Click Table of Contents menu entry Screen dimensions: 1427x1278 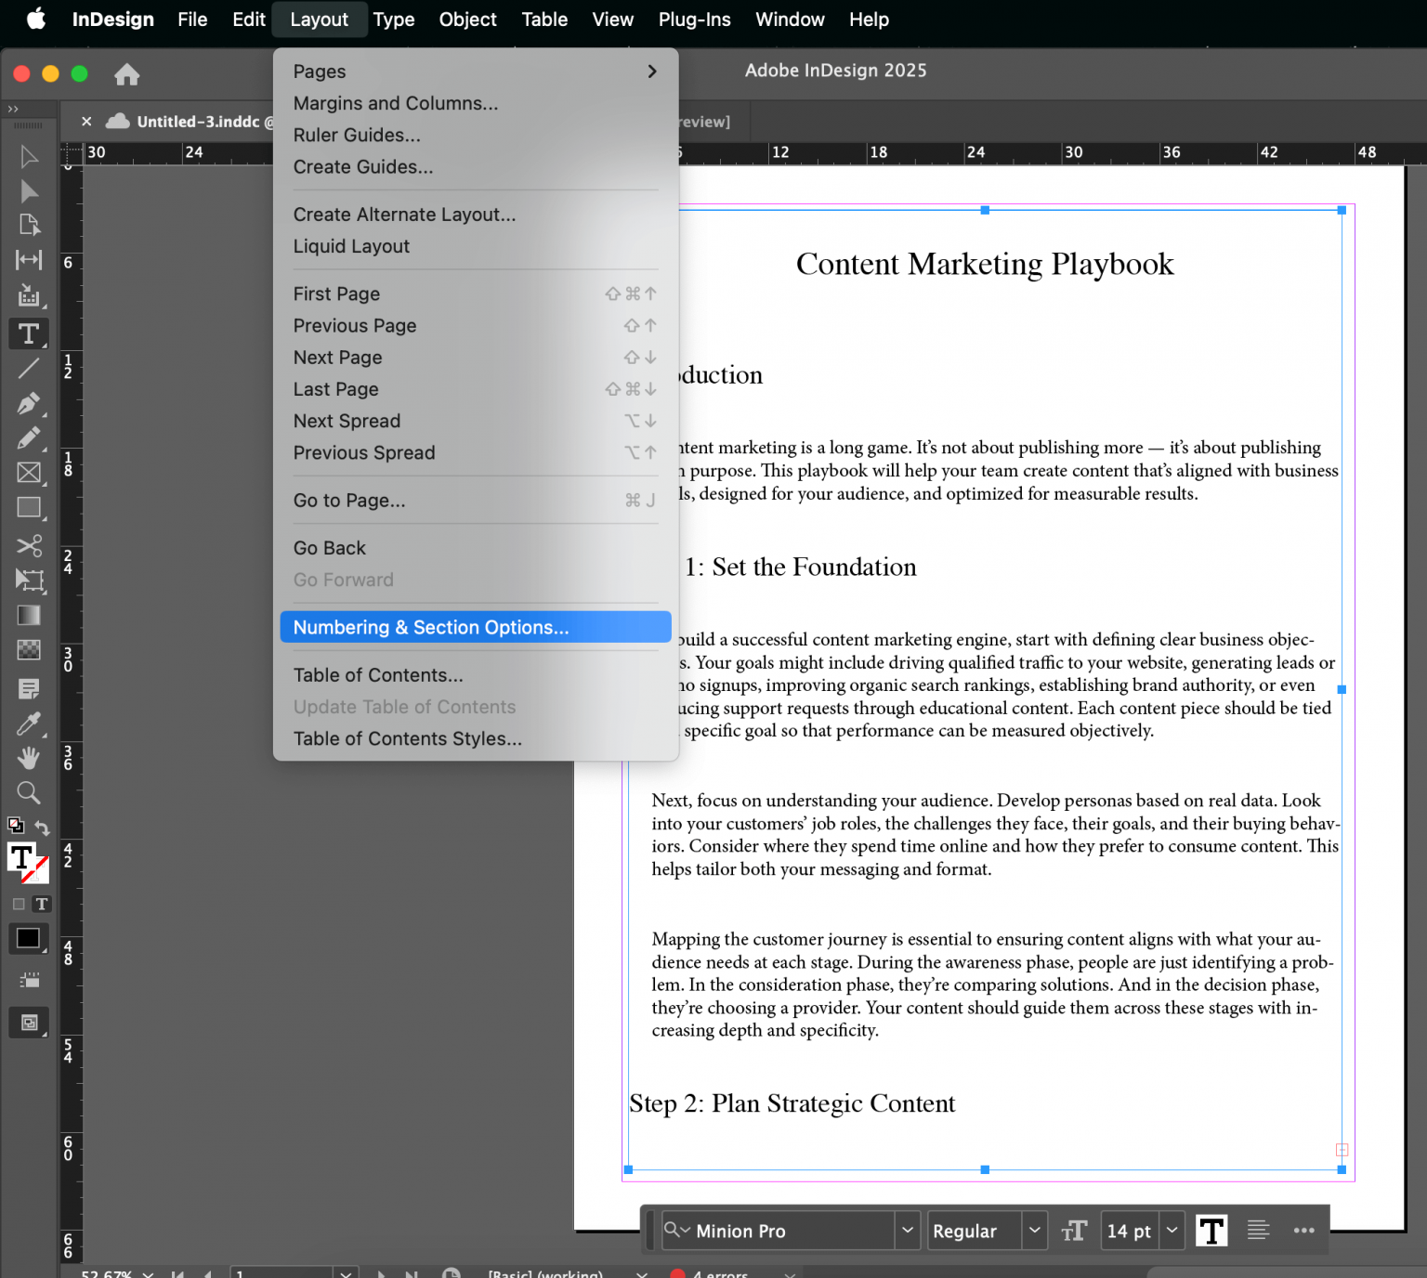point(378,675)
